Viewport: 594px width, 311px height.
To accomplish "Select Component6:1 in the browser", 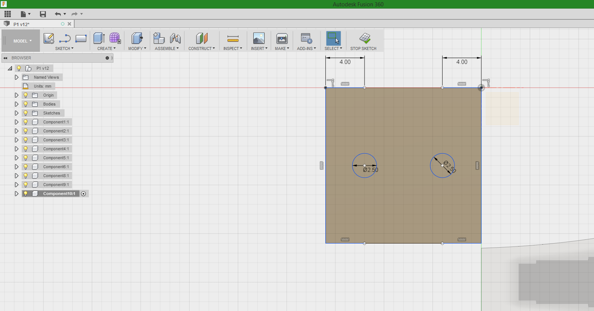I will tap(56, 167).
